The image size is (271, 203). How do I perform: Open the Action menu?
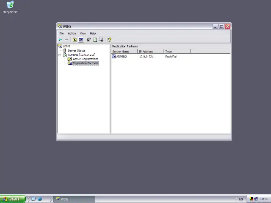72,33
